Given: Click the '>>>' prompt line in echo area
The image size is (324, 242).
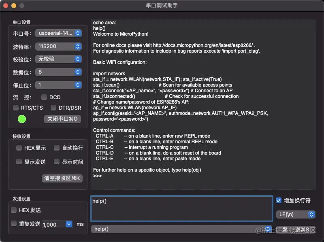Looking at the screenshot, I should tap(97, 176).
